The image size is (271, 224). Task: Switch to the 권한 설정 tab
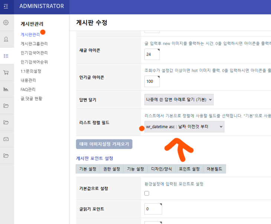111,169
